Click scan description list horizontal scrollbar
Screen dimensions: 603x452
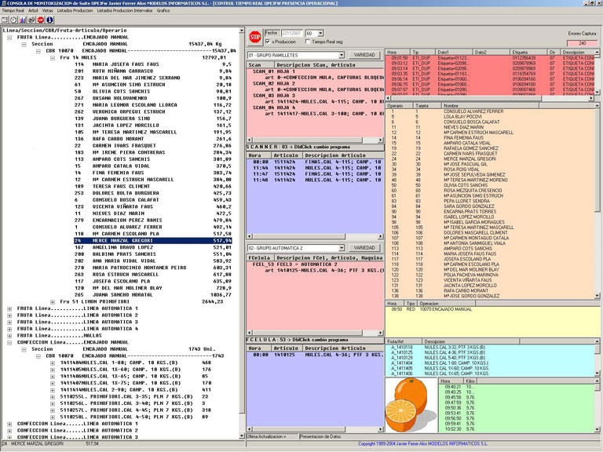[x=315, y=140]
